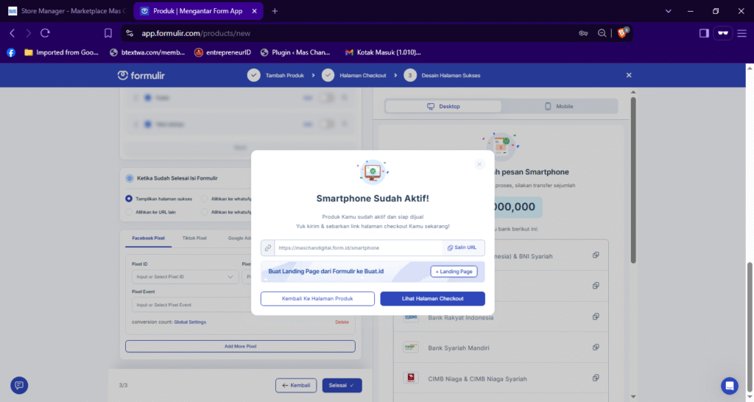754x402 pixels.
Task: Switch preview to Mobile tab
Action: click(559, 106)
